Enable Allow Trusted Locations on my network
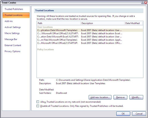The width and height of the screenshot is (148, 118). pos(38,102)
